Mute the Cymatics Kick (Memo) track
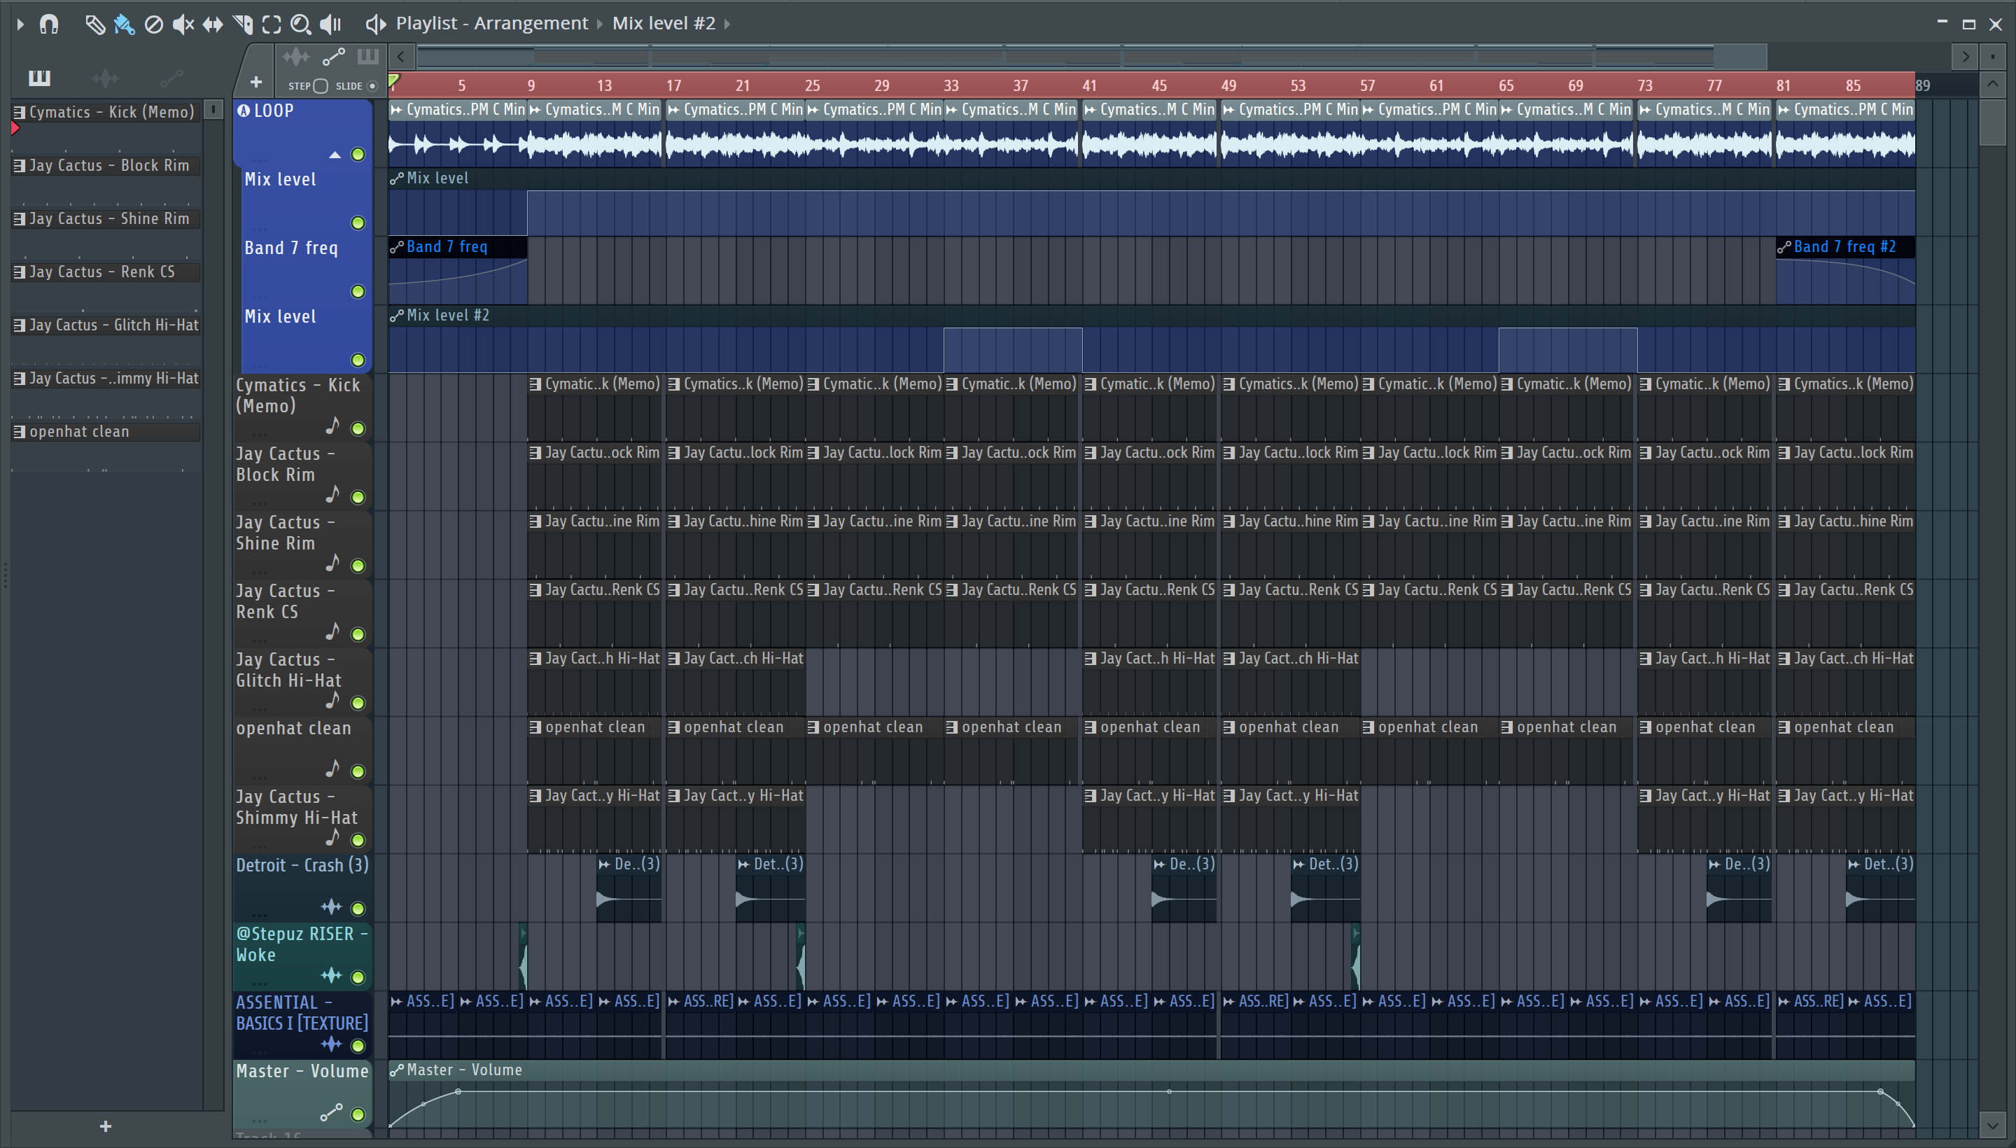The image size is (2016, 1148). tap(358, 429)
